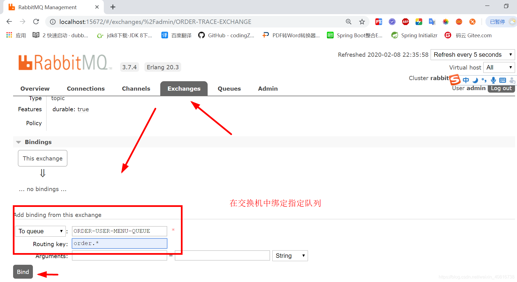Focus the Arguments value field
The image size is (517, 282).
pos(222,256)
